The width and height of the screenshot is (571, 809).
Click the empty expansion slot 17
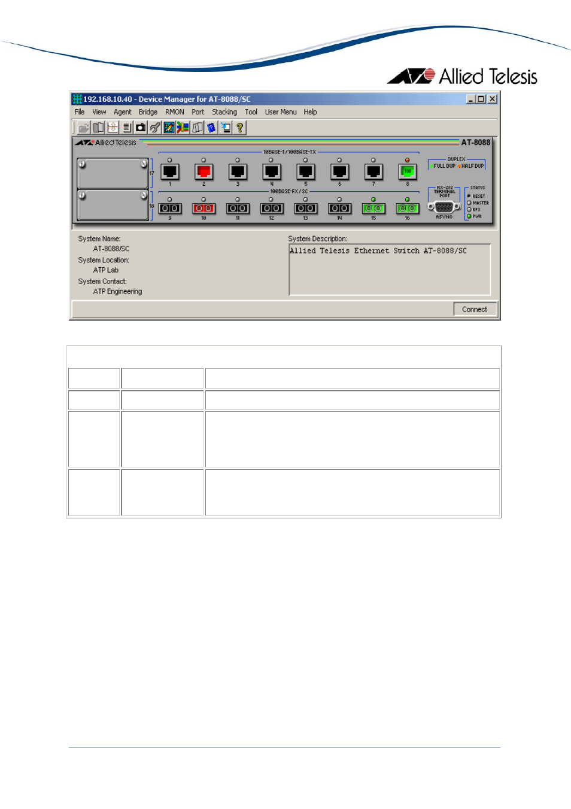coord(113,174)
